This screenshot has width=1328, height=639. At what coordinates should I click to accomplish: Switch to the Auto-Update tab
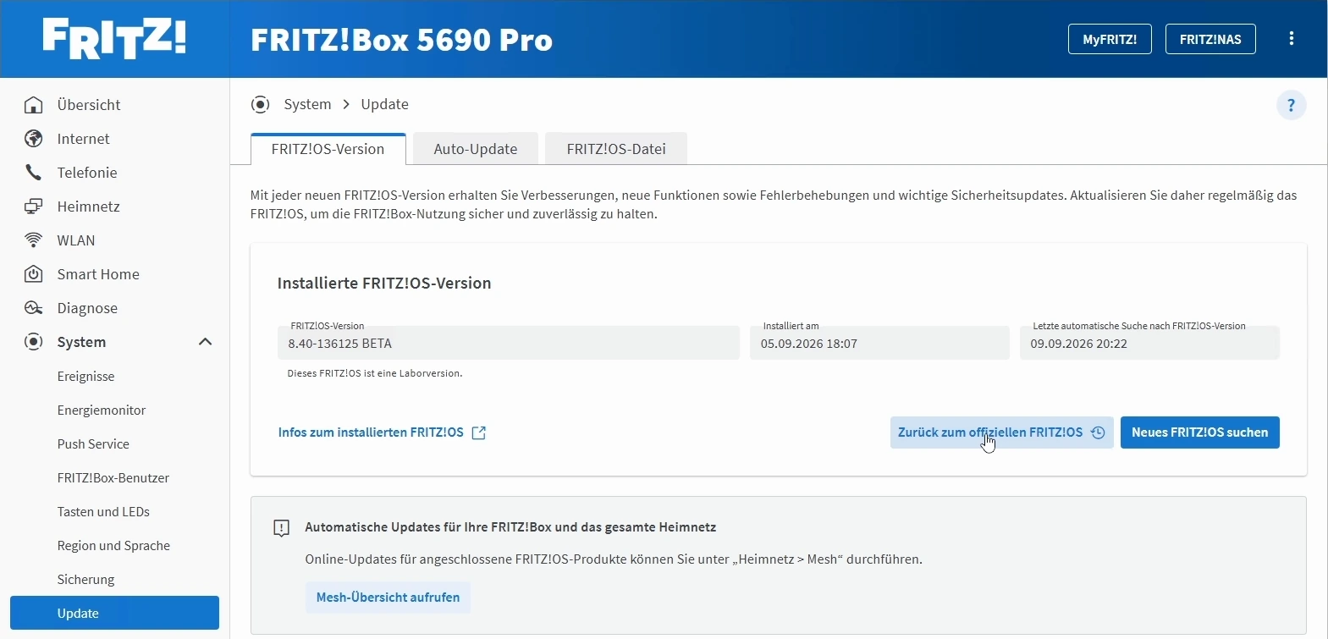coord(476,149)
